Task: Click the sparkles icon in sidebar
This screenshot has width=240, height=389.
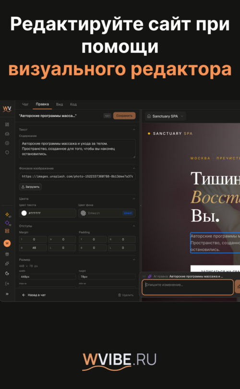Action: click(x=7, y=264)
